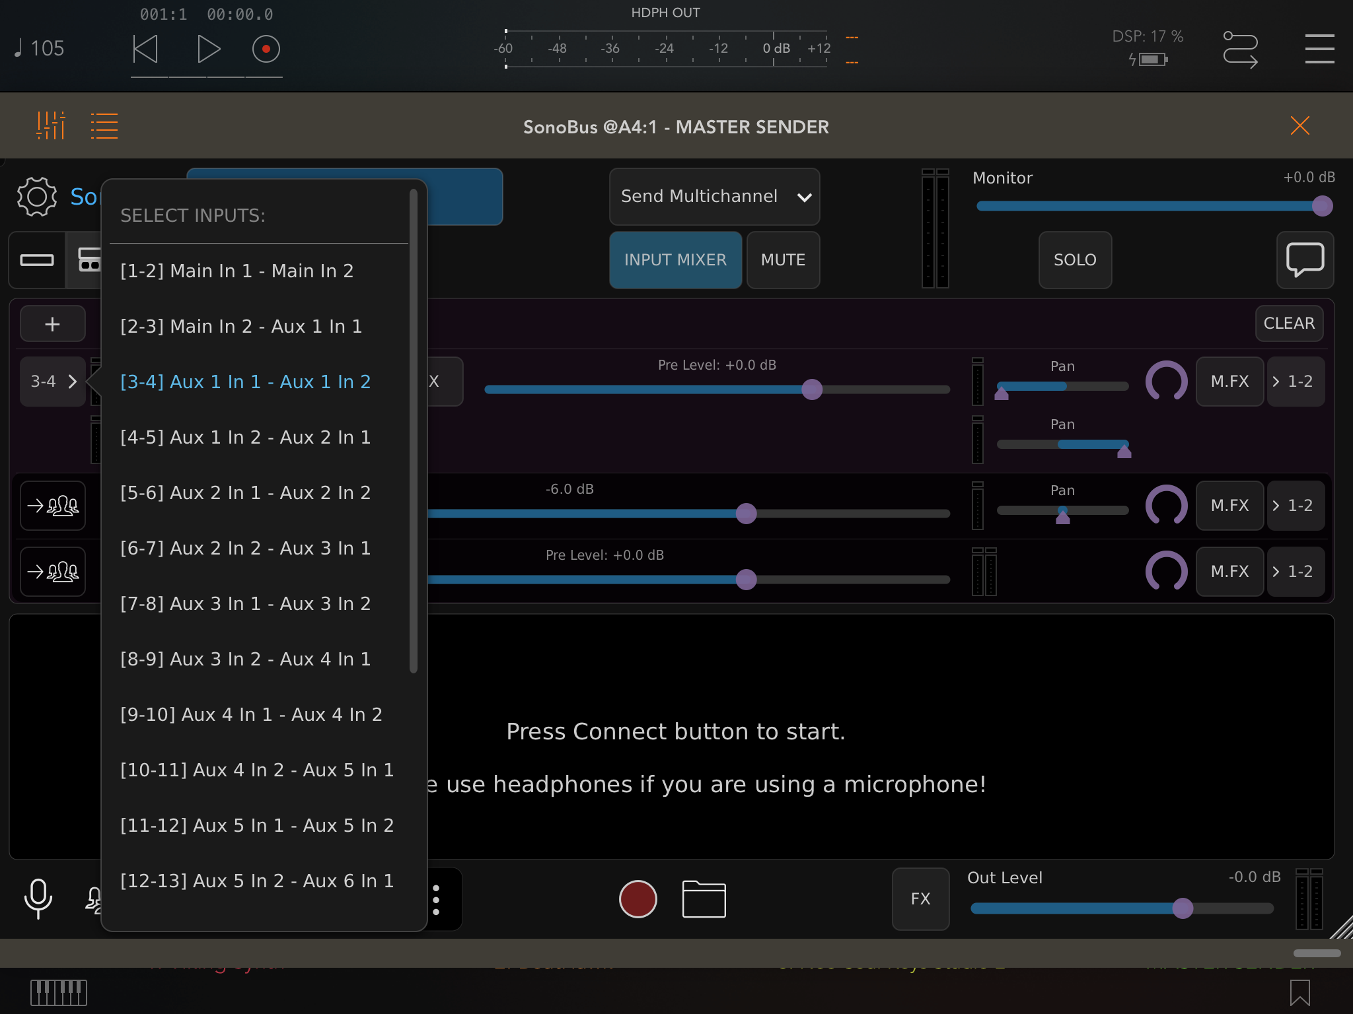Select [12-13] Aux 5 In 2 - Aux 6 In 1

[258, 881]
